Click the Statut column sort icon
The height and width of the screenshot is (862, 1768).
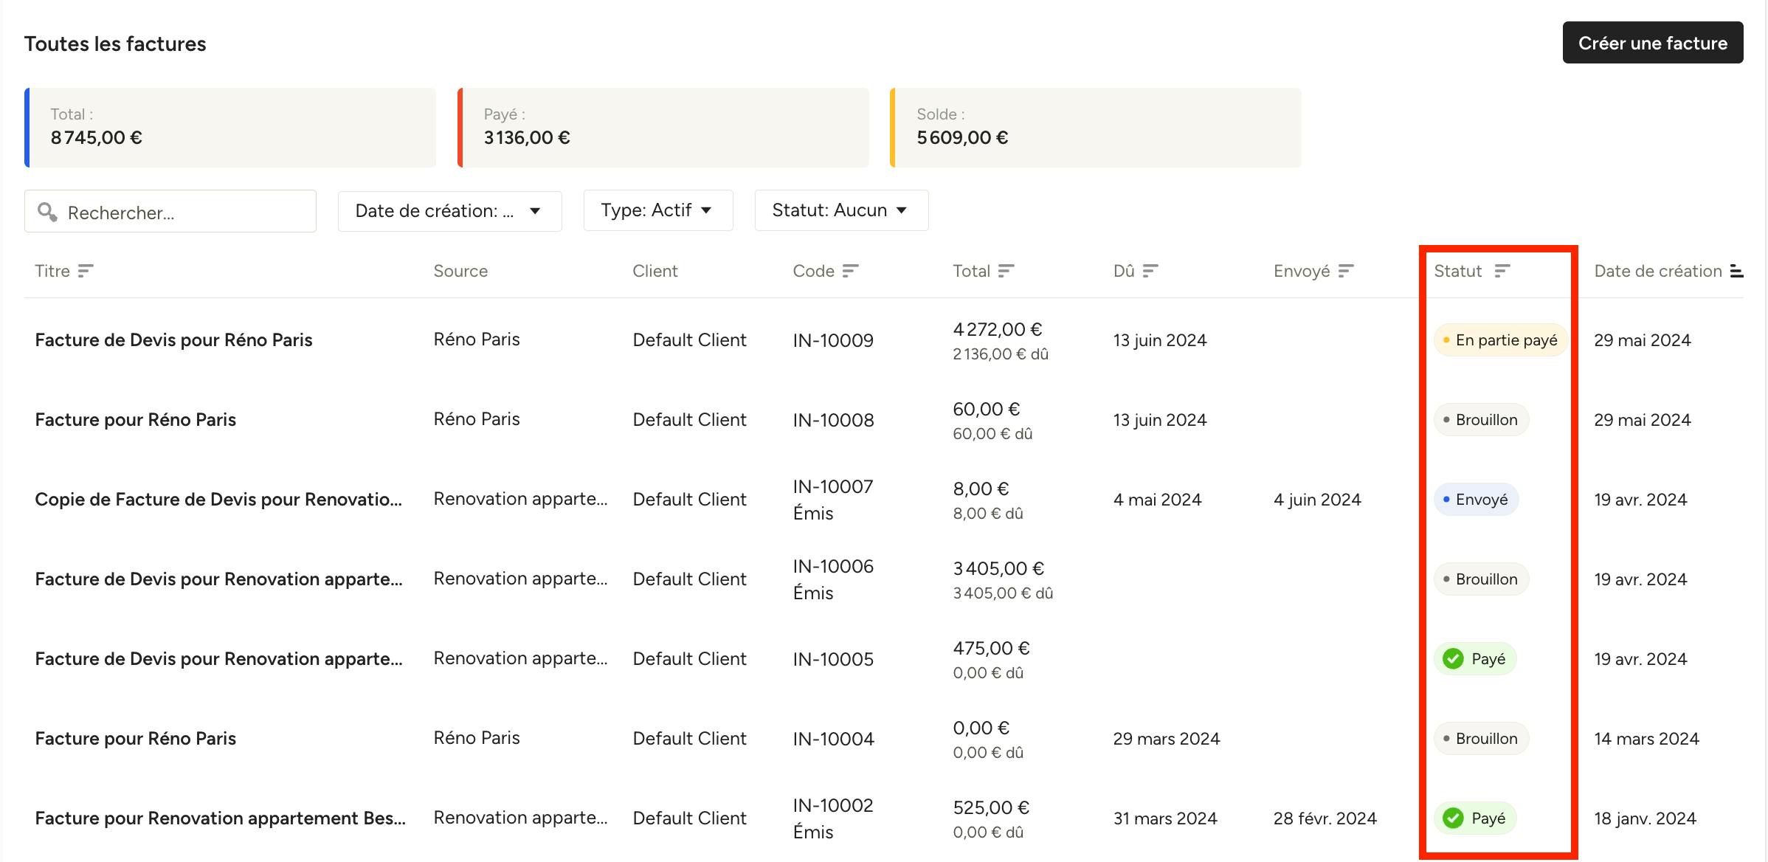coord(1502,271)
